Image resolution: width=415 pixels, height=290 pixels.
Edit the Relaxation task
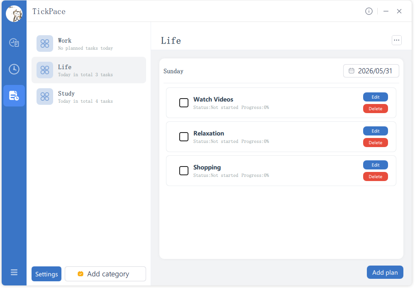[x=375, y=131]
